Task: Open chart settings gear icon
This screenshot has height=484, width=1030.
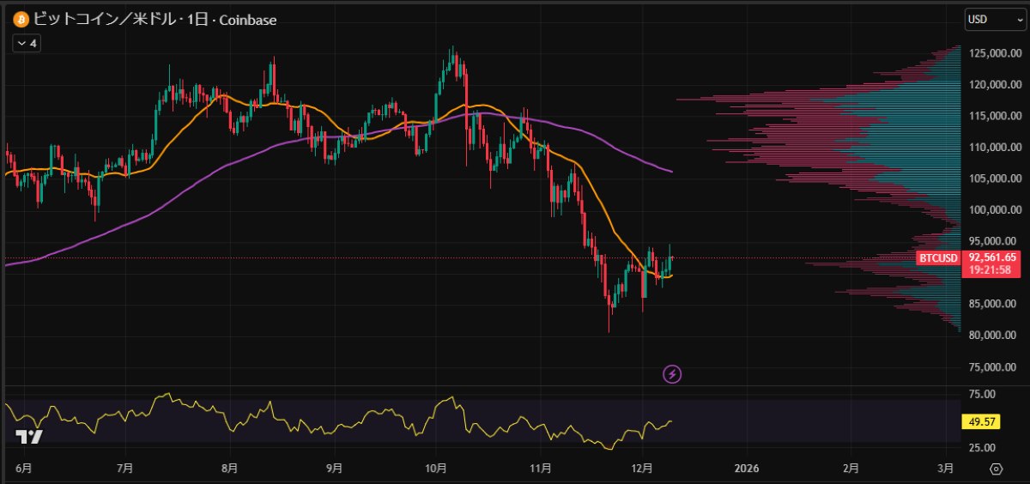Action: (997, 469)
